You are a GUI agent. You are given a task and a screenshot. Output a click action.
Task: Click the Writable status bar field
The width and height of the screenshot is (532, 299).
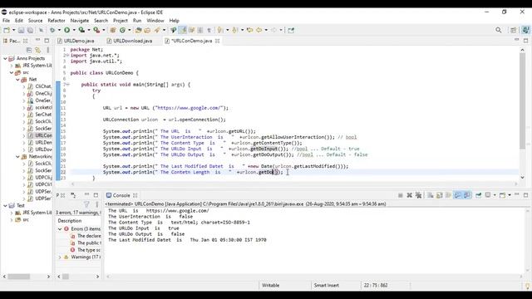point(270,286)
